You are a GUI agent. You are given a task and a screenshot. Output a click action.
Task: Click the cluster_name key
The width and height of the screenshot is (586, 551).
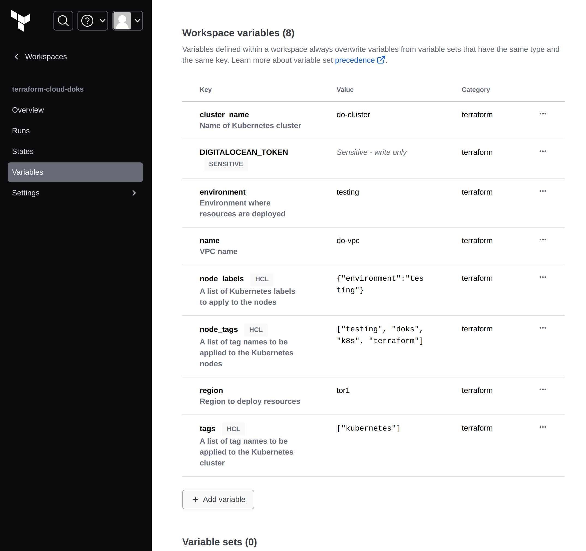(224, 114)
